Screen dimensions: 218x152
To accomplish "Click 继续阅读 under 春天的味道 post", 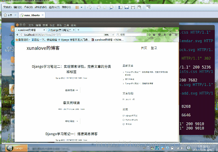I will click(x=71, y=121).
